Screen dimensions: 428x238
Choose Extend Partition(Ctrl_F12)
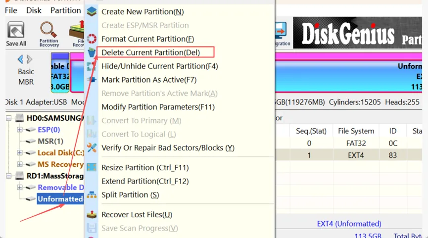point(145,181)
